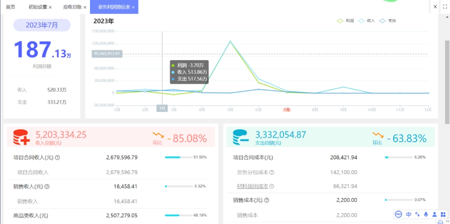Click fullscreen icon at top right

445,7
